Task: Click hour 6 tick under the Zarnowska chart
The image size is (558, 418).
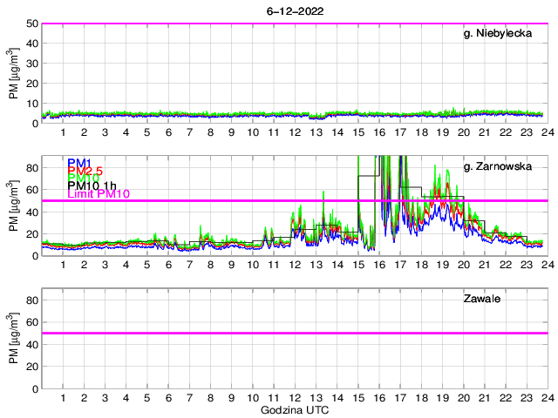Action: click(168, 265)
